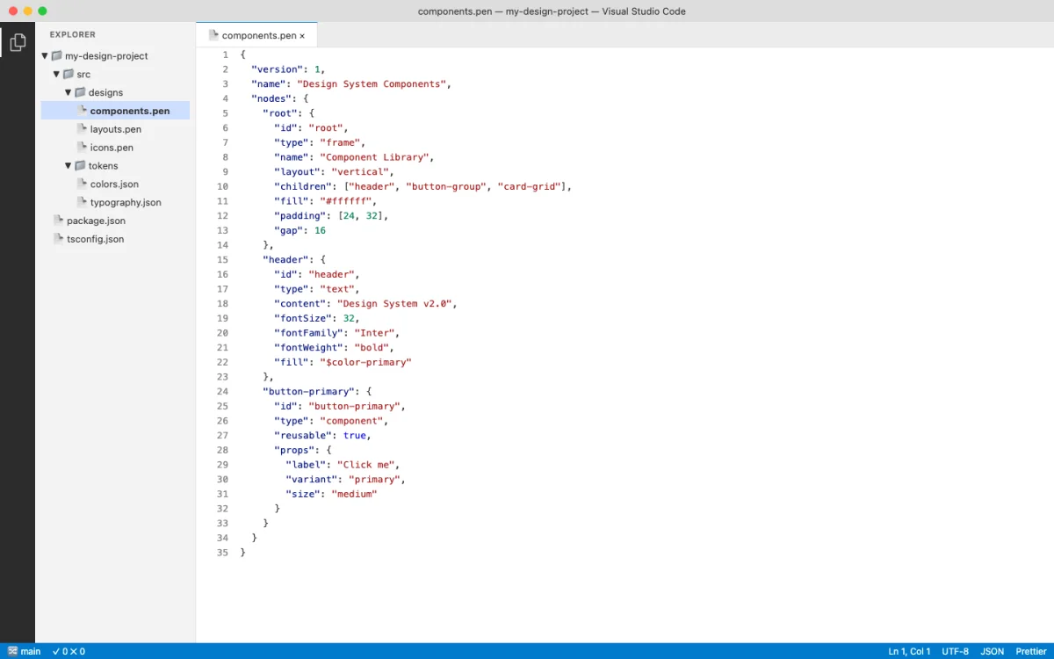This screenshot has width=1054, height=659.
Task: Collapse the src folder arrow
Action: tap(57, 75)
